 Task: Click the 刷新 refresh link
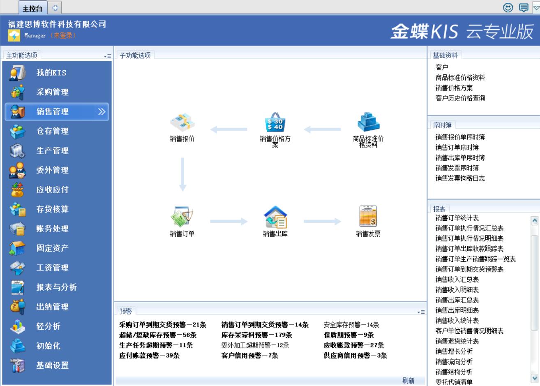point(408,380)
